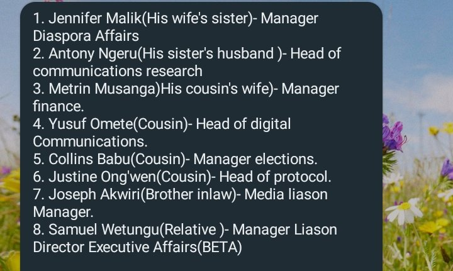Select the Yusuf Omete list entry
Screen dimensions: 453x271
pos(162,133)
